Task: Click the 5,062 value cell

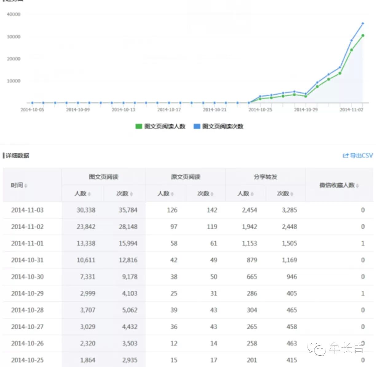Action: tap(130, 310)
